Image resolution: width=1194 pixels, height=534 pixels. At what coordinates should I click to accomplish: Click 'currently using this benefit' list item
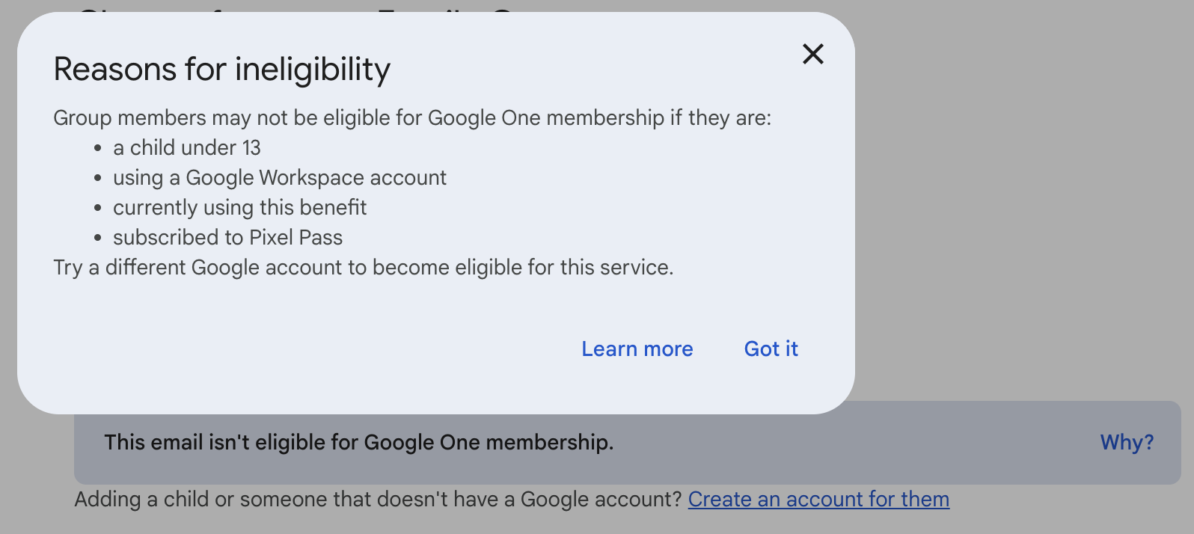(x=239, y=208)
